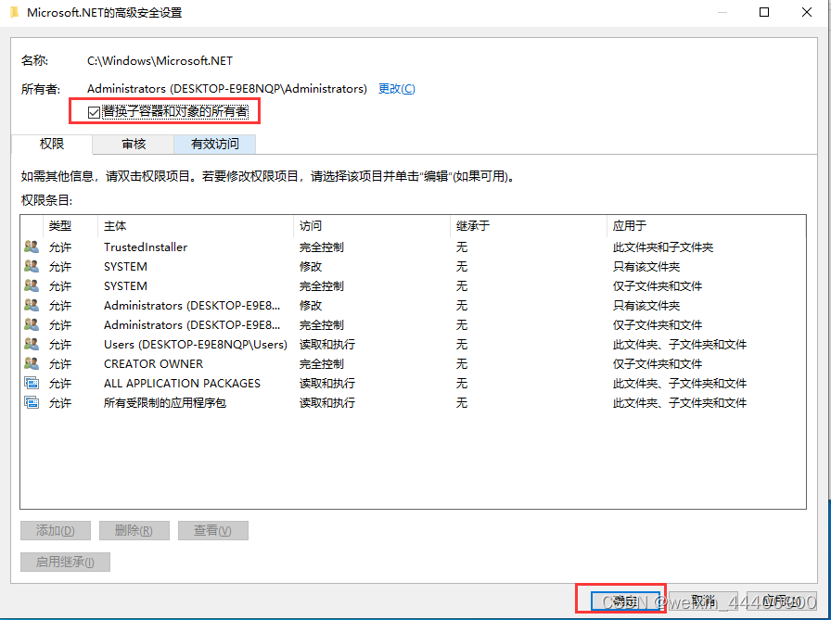
Task: Select the CREATOR OWNER principal name
Action: pyautogui.click(x=153, y=364)
